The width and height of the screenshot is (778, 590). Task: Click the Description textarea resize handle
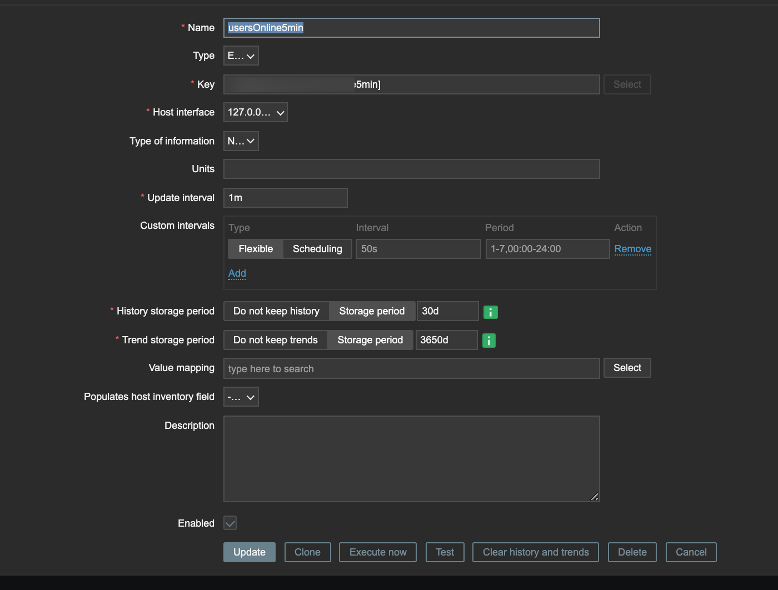point(595,497)
